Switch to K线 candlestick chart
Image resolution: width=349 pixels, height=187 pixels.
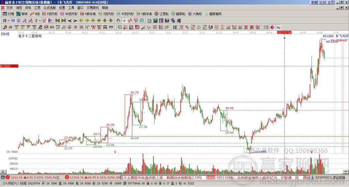(35, 14)
